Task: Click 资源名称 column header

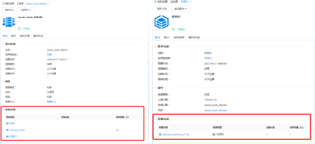Action: 164,127
